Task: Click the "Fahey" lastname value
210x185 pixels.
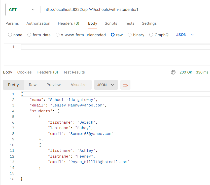Action: [x=83, y=128]
